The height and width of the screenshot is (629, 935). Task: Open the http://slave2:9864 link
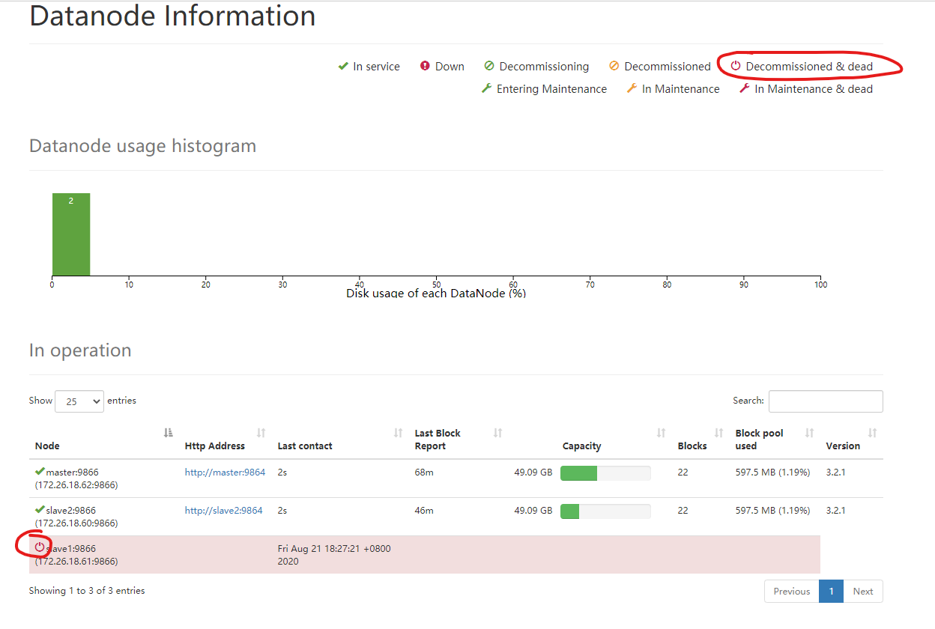224,511
